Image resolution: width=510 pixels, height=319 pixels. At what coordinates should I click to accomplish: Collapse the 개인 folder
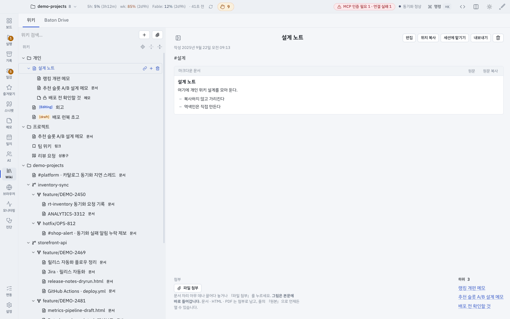pyautogui.click(x=23, y=58)
